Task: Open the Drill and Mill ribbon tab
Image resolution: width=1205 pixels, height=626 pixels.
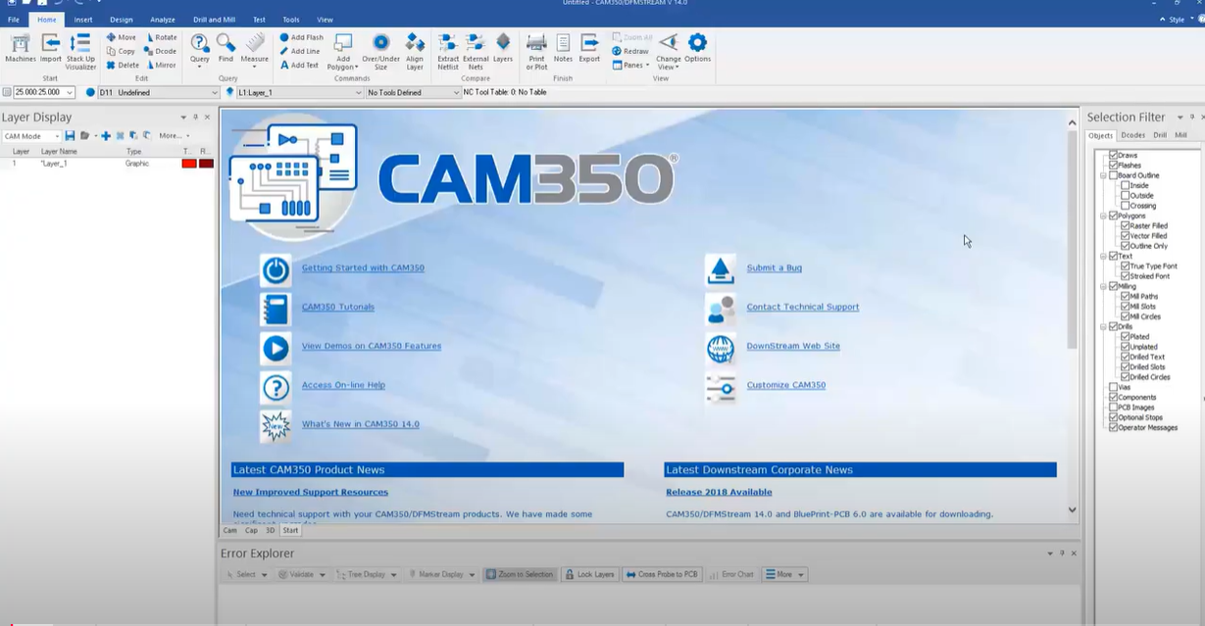Action: [213, 20]
